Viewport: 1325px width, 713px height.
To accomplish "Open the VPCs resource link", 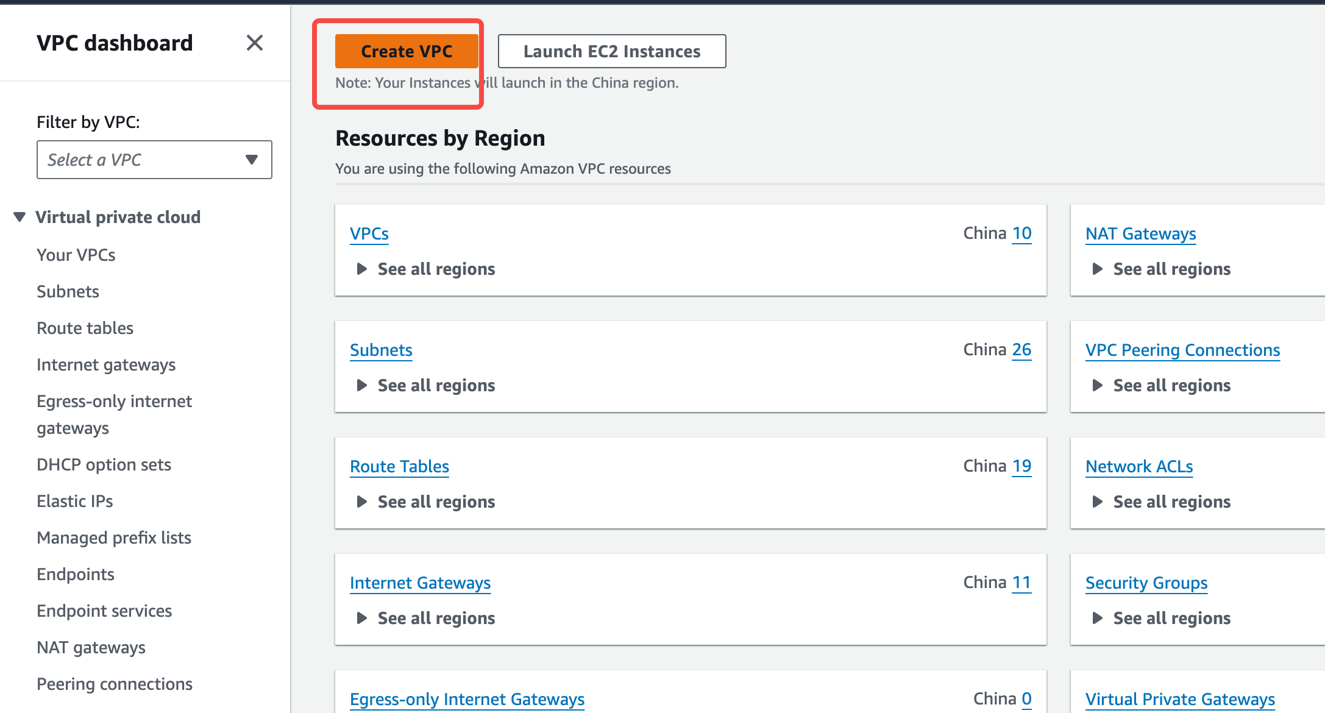I will point(369,233).
